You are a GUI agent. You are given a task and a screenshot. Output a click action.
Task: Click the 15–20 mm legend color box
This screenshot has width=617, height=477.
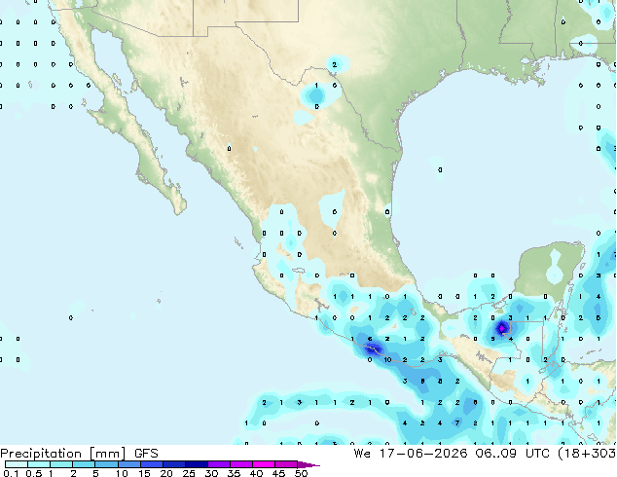click(152, 464)
